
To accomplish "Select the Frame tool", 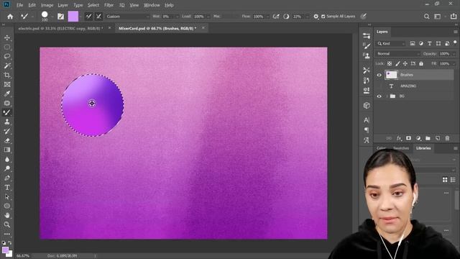I will pos(7,85).
